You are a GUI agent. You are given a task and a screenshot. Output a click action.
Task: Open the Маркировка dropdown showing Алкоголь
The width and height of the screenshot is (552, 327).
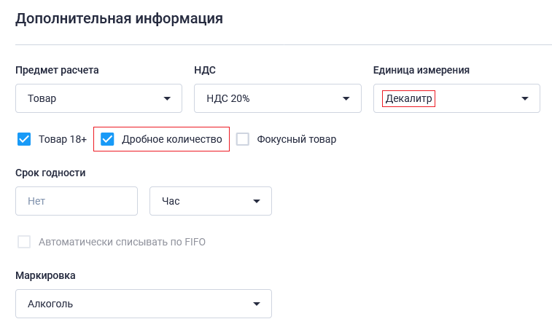coord(144,304)
